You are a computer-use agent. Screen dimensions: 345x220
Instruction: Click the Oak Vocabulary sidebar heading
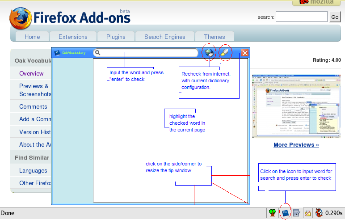(x=33, y=60)
